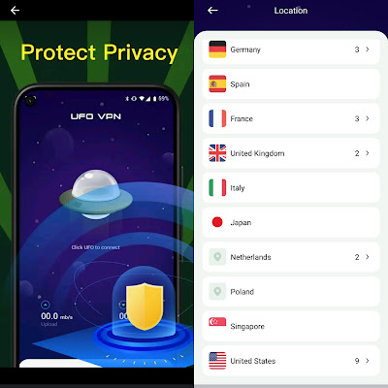Screen dimensions: 388x388
Task: Expand Netherlands servers chevron
Action: pyautogui.click(x=368, y=257)
